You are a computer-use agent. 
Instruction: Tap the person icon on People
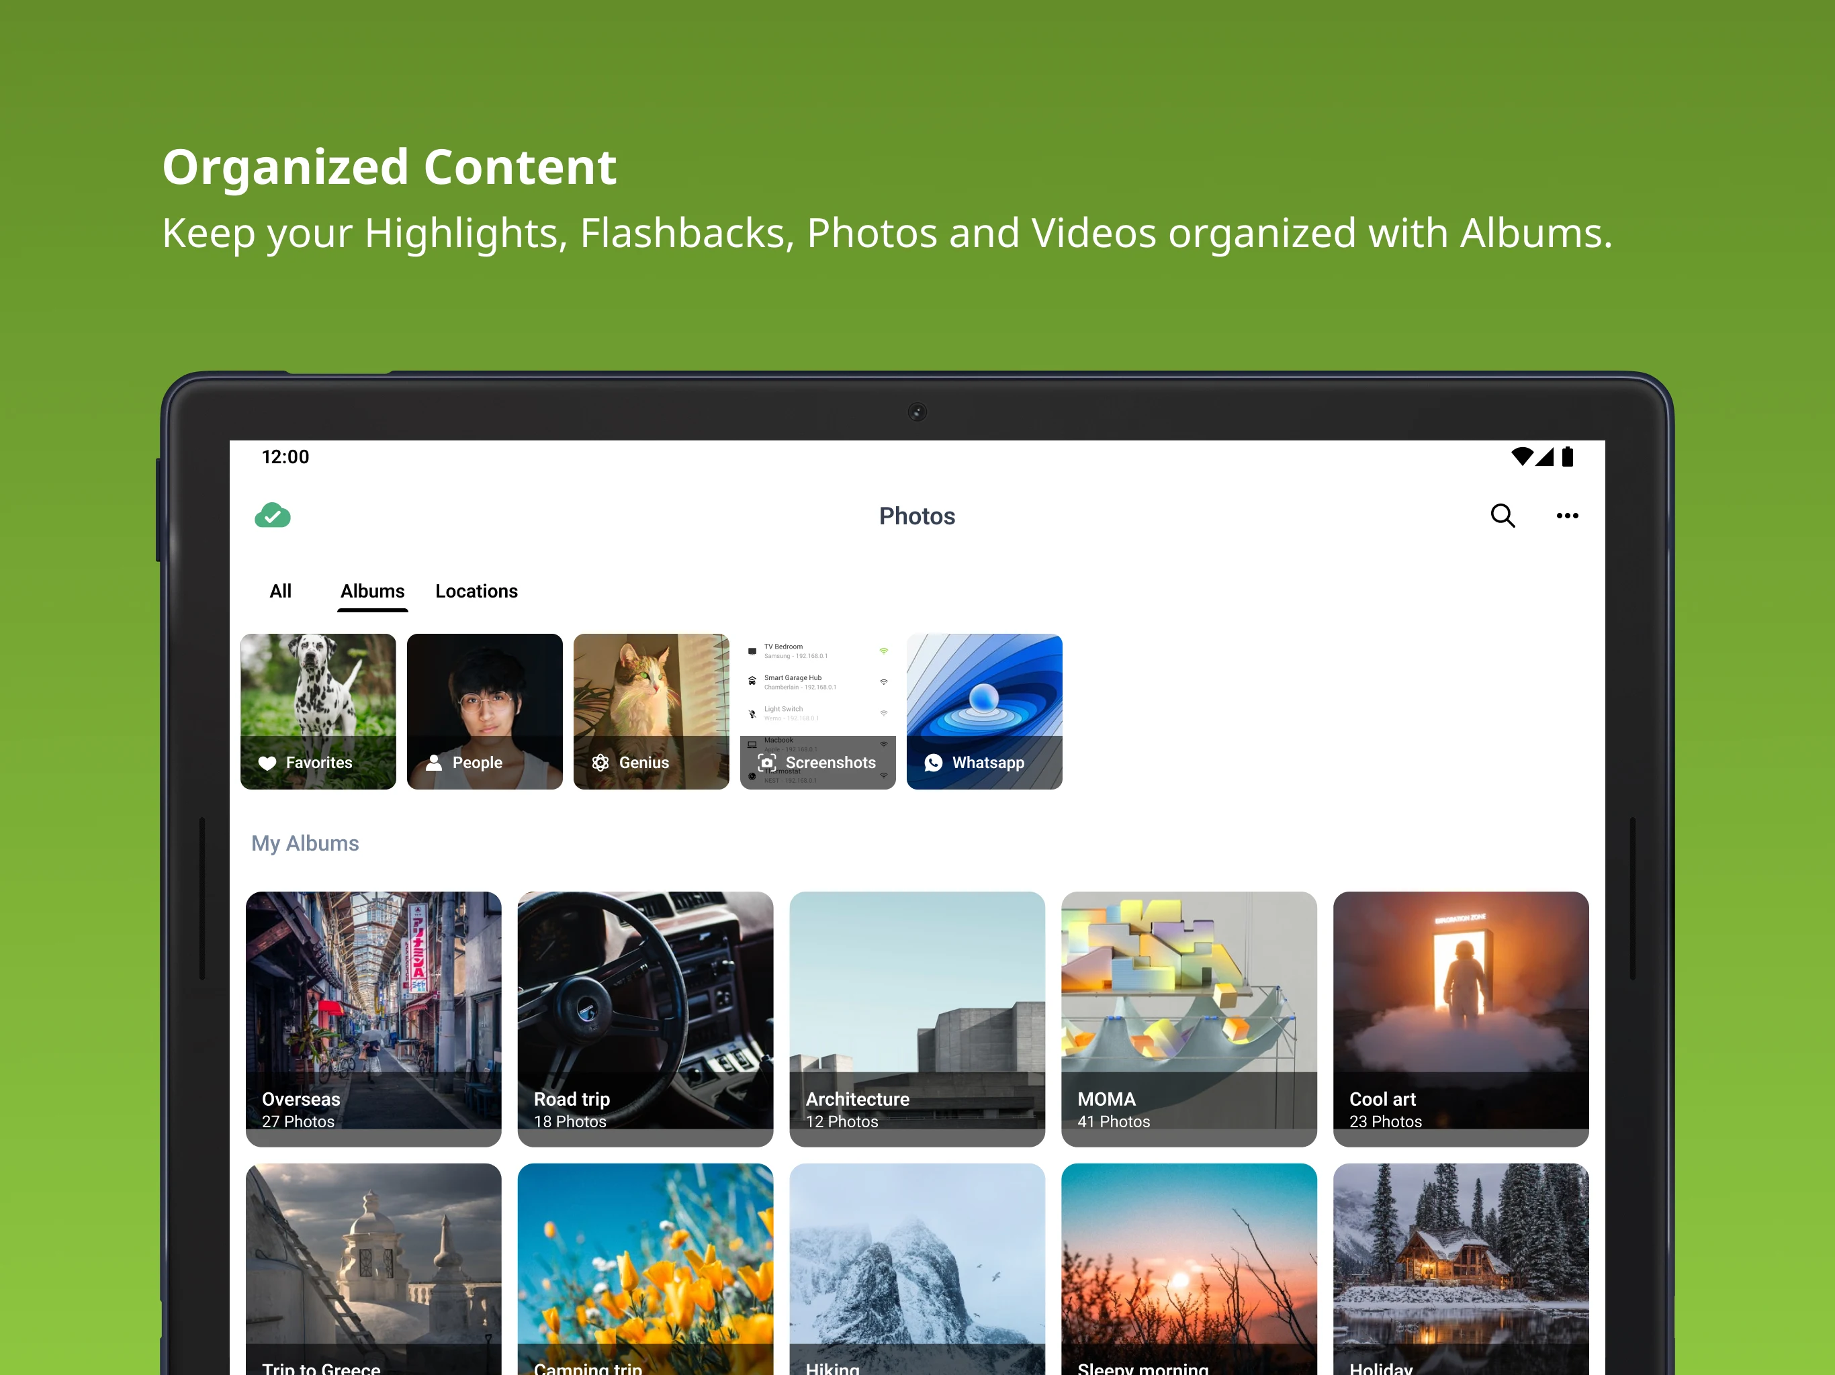tap(434, 763)
